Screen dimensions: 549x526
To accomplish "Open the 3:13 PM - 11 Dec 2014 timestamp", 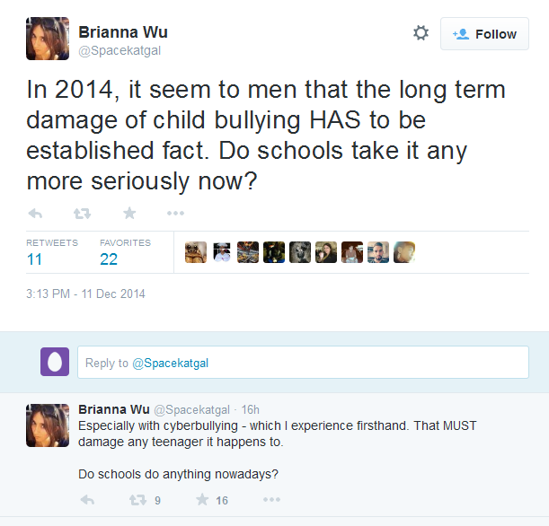I will click(85, 294).
